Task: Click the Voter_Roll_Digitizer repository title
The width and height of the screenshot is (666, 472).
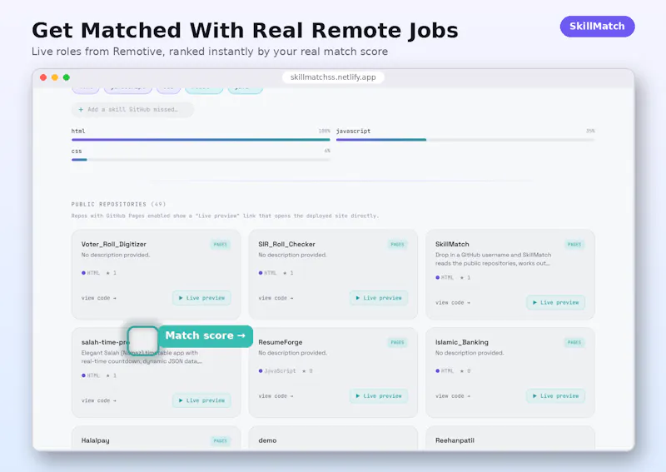Action: tap(113, 244)
